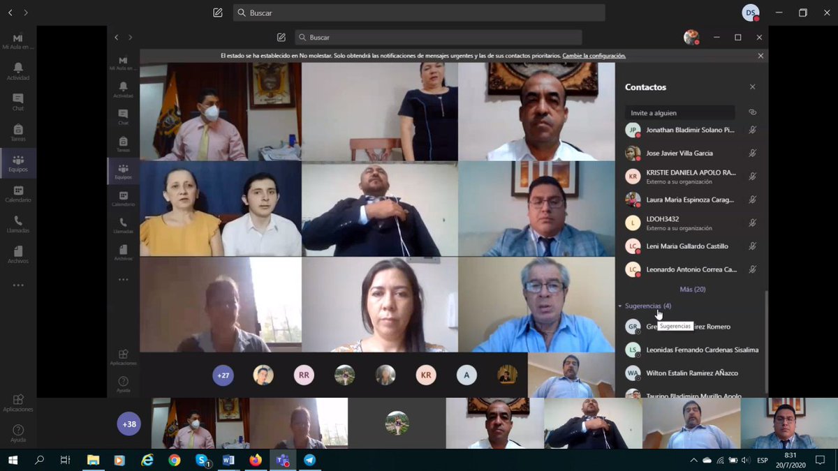The height and width of the screenshot is (471, 838).
Task: Select Equipos in the outer Teams sidebar
Action: coord(18,163)
